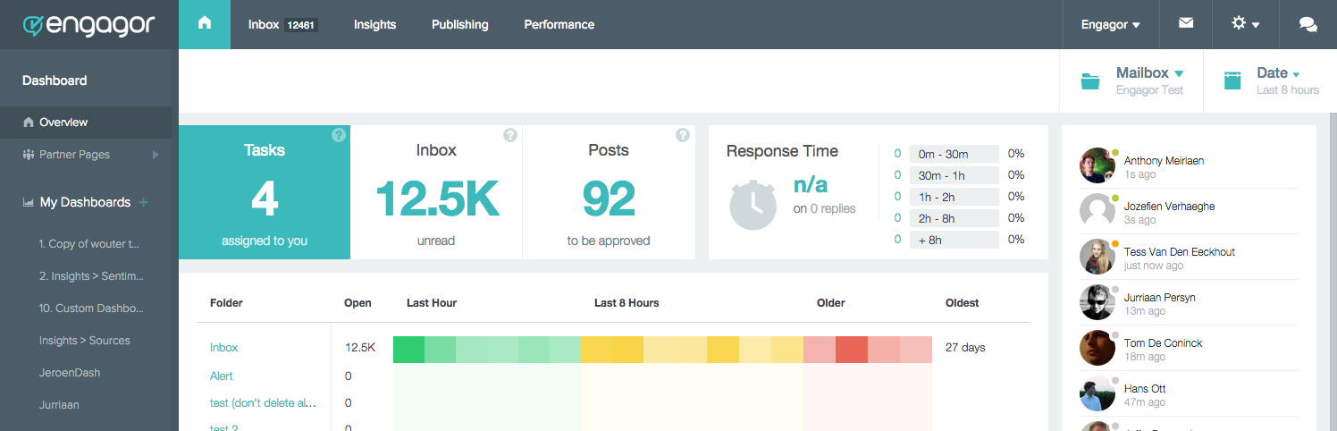This screenshot has height=431, width=1337.
Task: Expand the Engagor account dropdown
Action: (x=1110, y=25)
